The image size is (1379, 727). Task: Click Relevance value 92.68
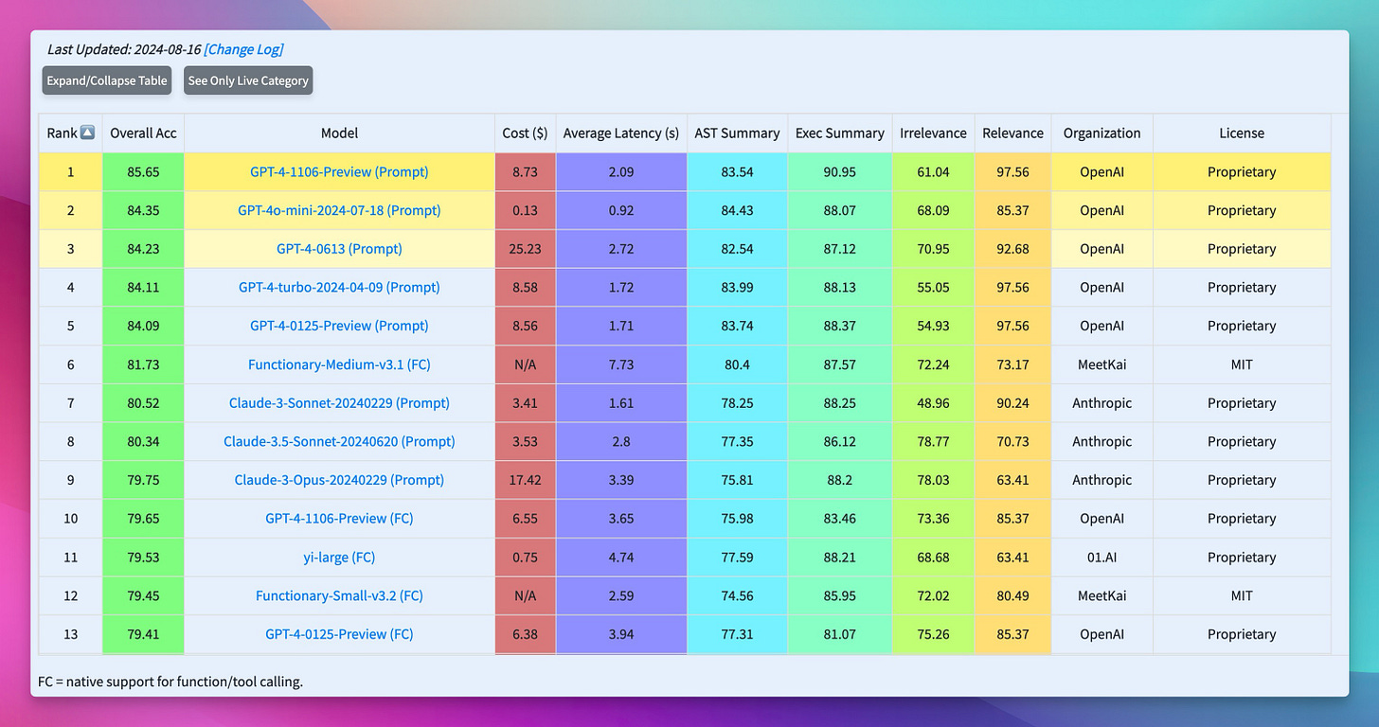[x=1012, y=249]
